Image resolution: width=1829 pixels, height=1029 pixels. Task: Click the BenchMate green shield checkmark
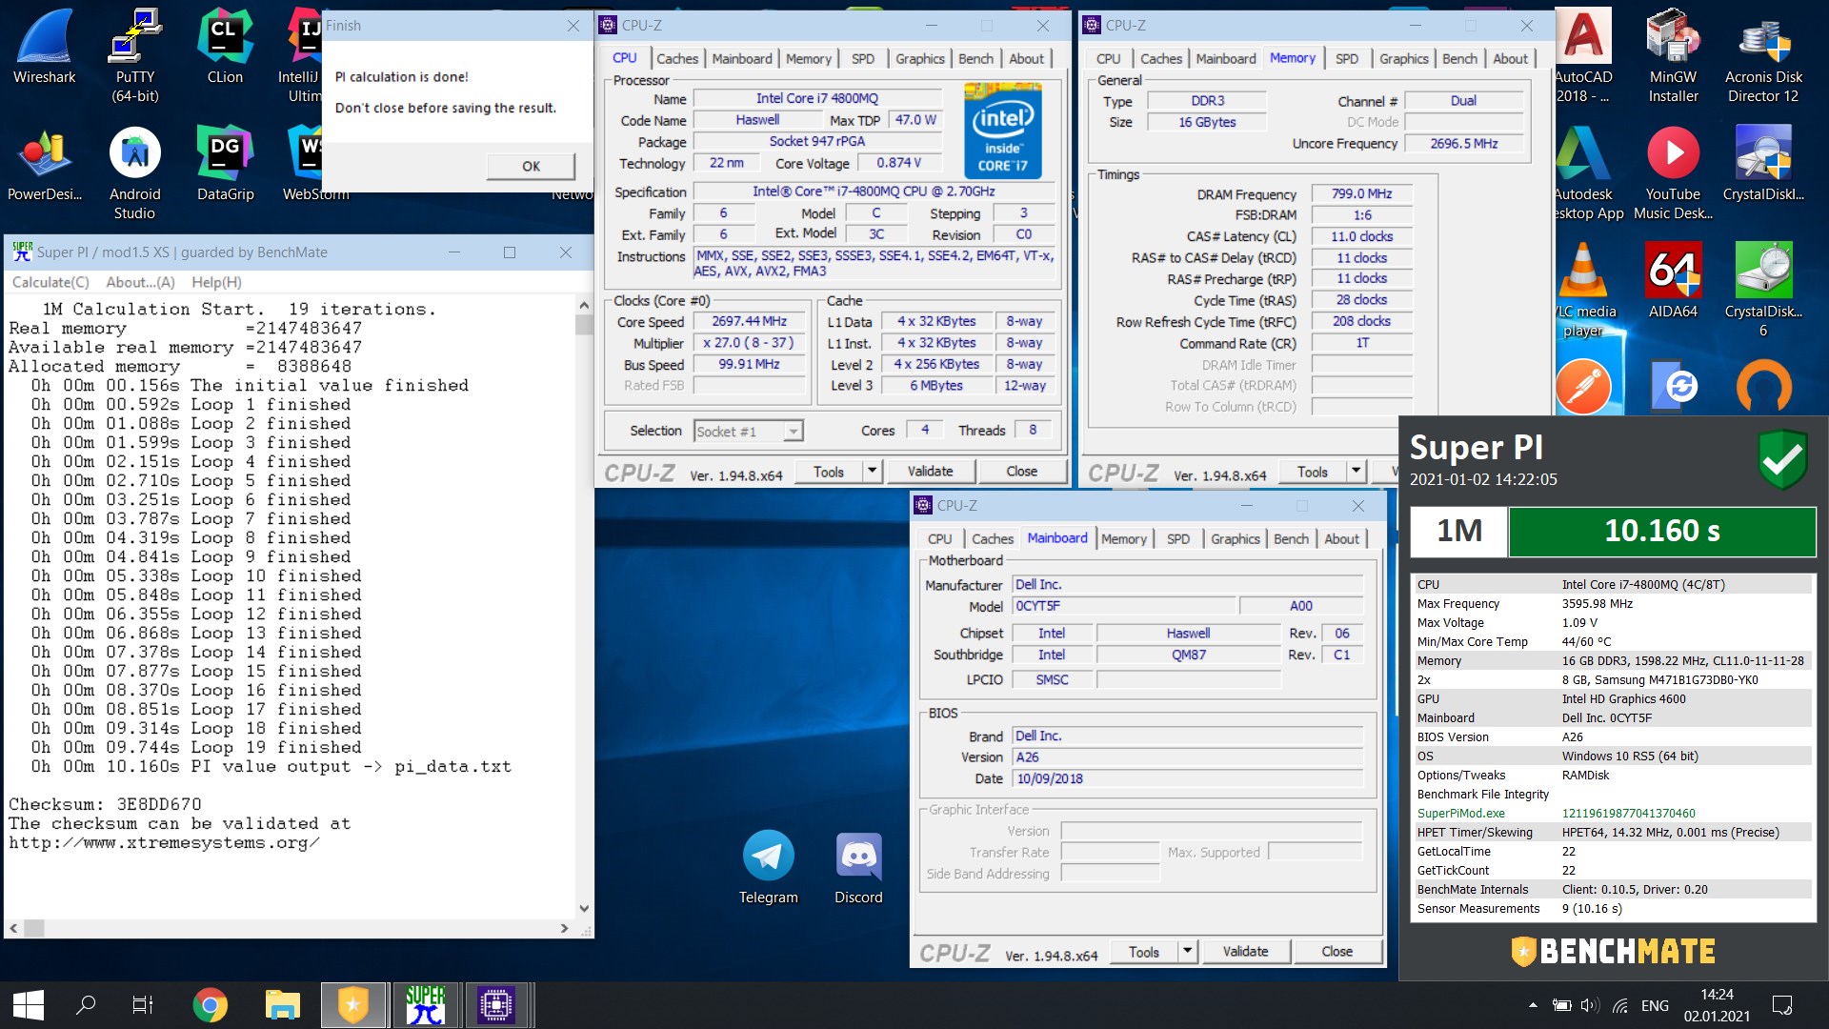[x=1782, y=461]
